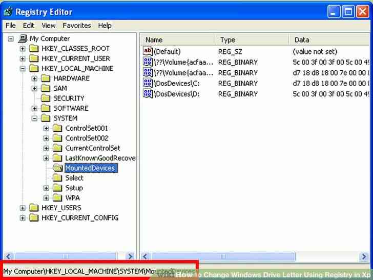Collapse the My Computer root node

(x=11, y=39)
